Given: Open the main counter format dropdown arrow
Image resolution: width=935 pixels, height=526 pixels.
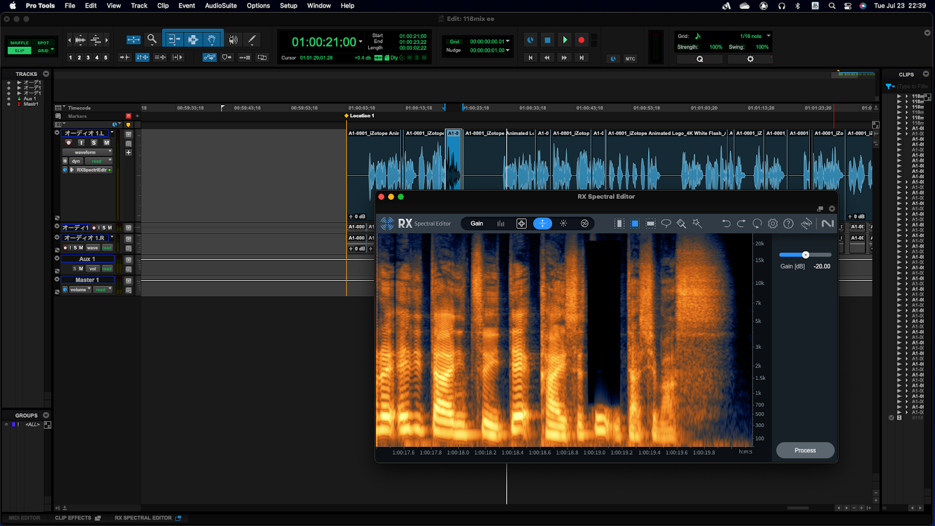Looking at the screenshot, I should coord(361,42).
